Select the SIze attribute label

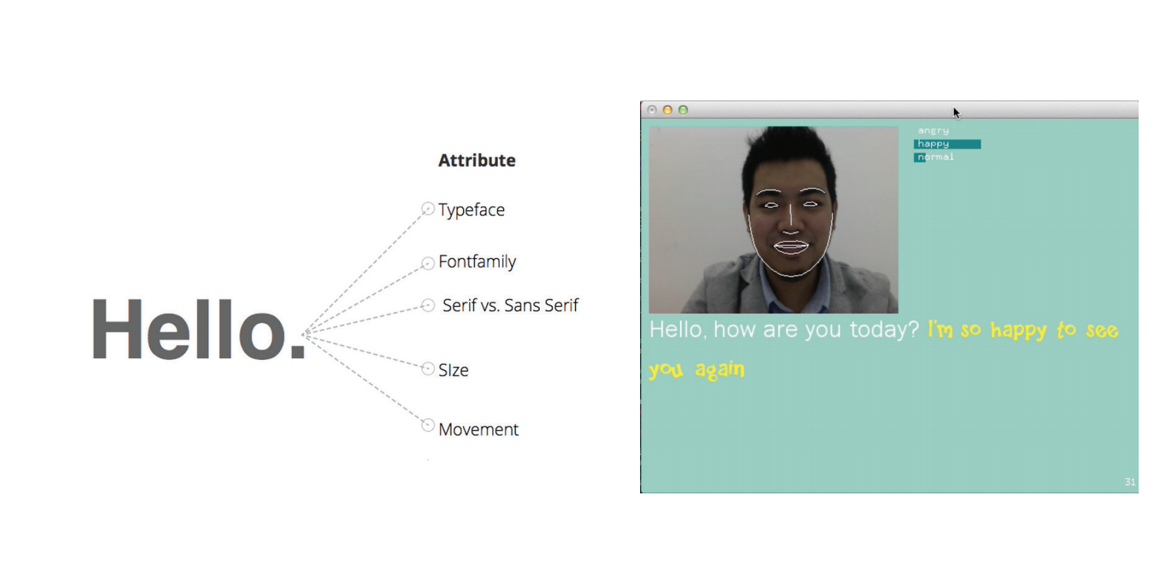tap(453, 370)
